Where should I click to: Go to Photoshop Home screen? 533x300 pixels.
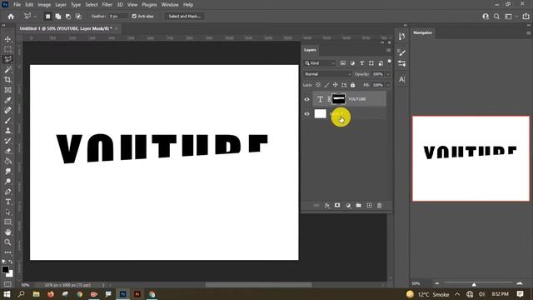11,17
